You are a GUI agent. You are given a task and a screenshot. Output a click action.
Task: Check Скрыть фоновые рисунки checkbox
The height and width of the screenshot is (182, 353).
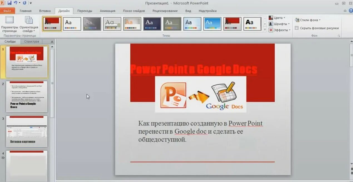tap(297, 28)
